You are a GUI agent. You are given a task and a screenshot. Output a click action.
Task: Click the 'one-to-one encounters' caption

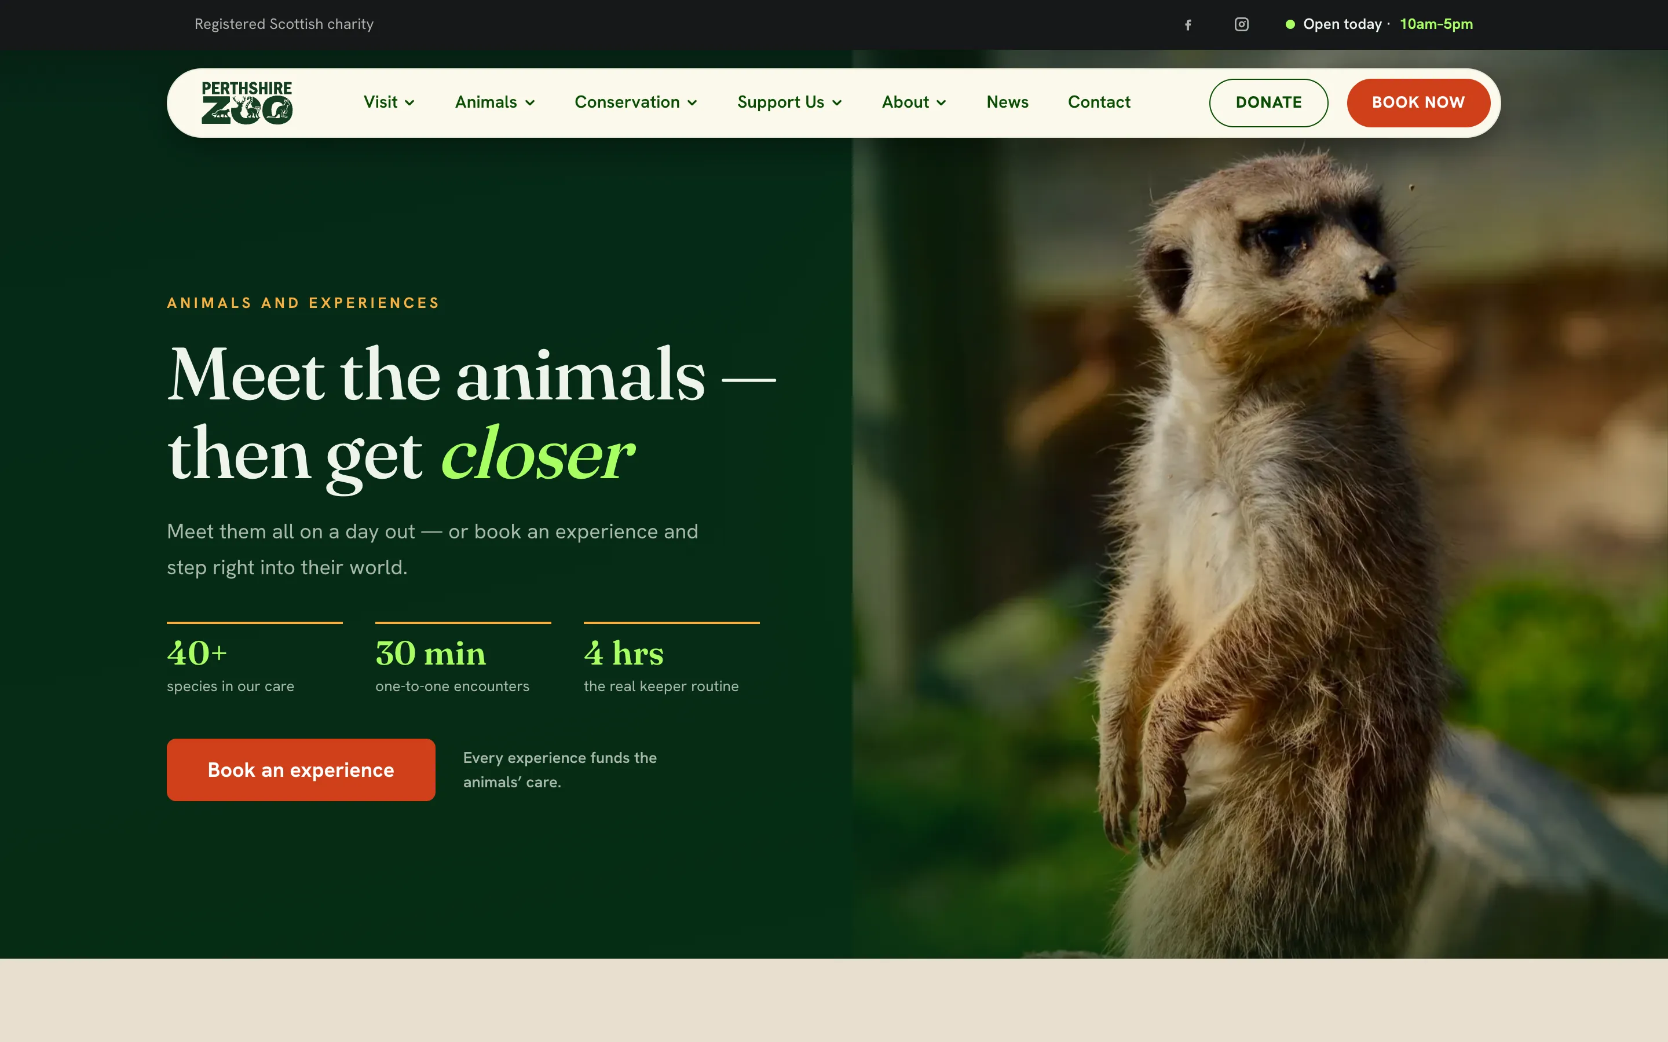(x=452, y=687)
